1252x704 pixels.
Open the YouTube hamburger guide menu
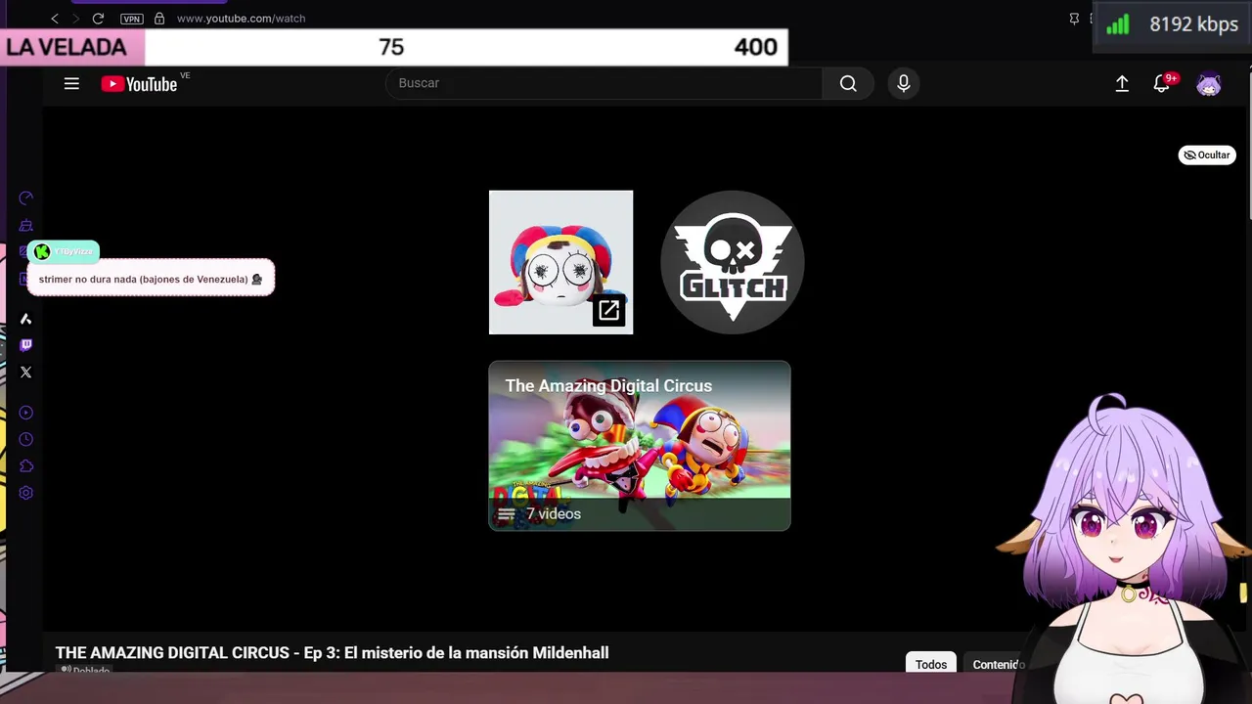pos(71,83)
